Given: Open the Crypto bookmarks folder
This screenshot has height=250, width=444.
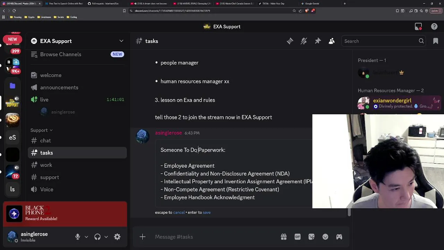Looking at the screenshot, I should point(29,17).
